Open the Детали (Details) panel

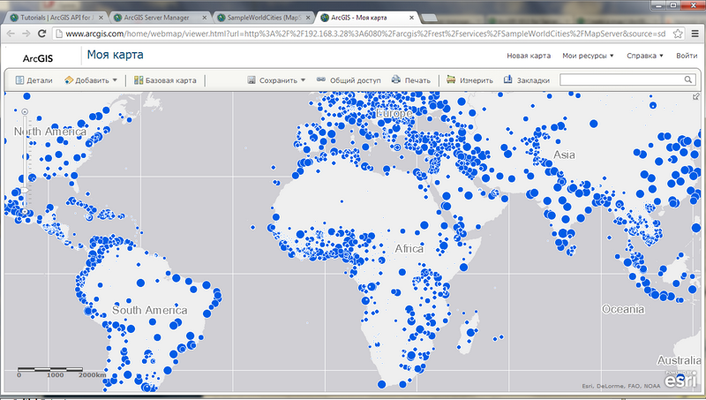[x=34, y=80]
